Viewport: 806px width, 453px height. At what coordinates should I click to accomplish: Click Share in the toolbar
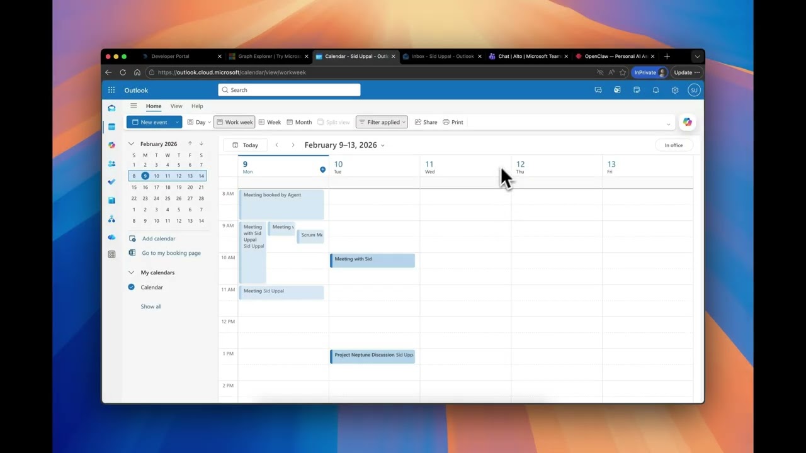[x=426, y=122]
